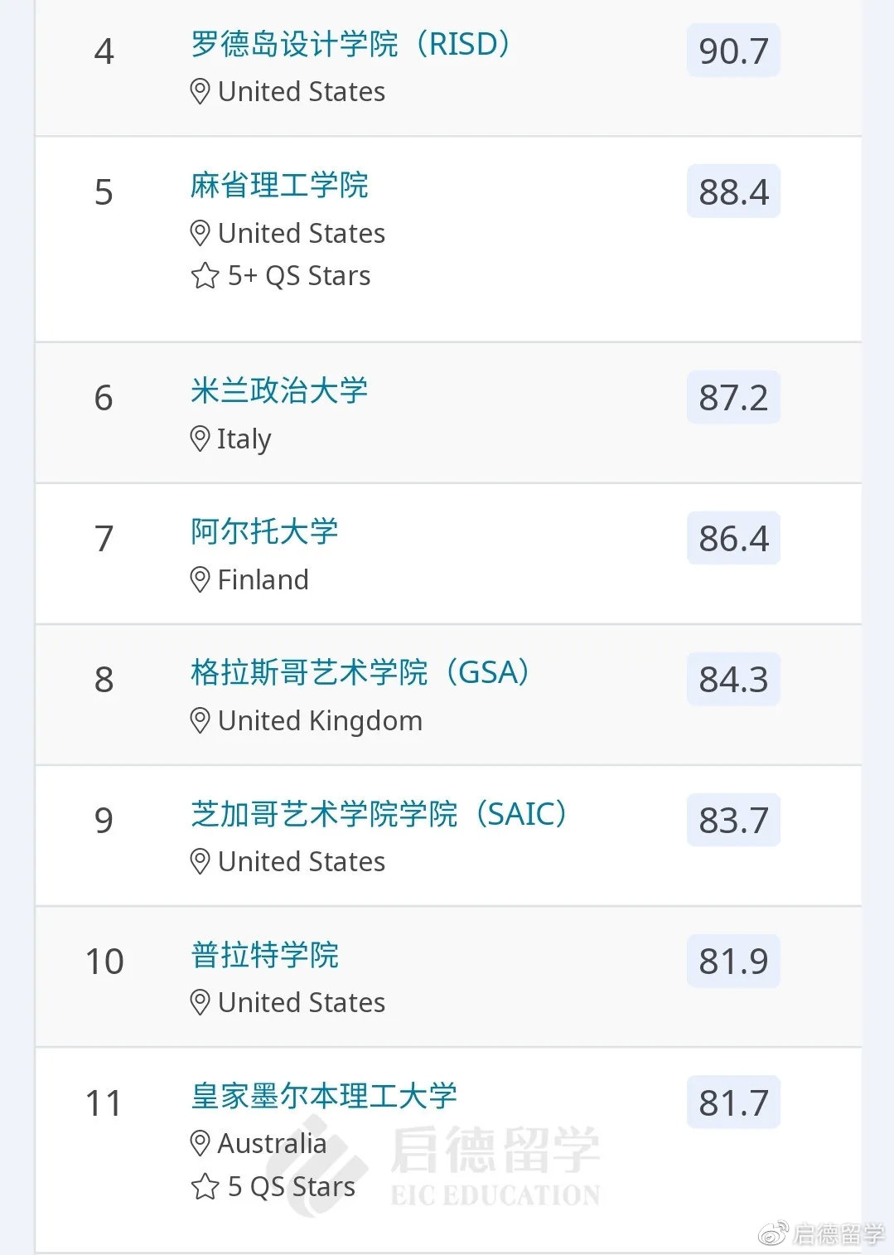Click the 90.7 score badge
894x1255 pixels.
click(x=733, y=51)
